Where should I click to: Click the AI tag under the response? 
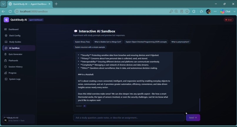[84, 106]
